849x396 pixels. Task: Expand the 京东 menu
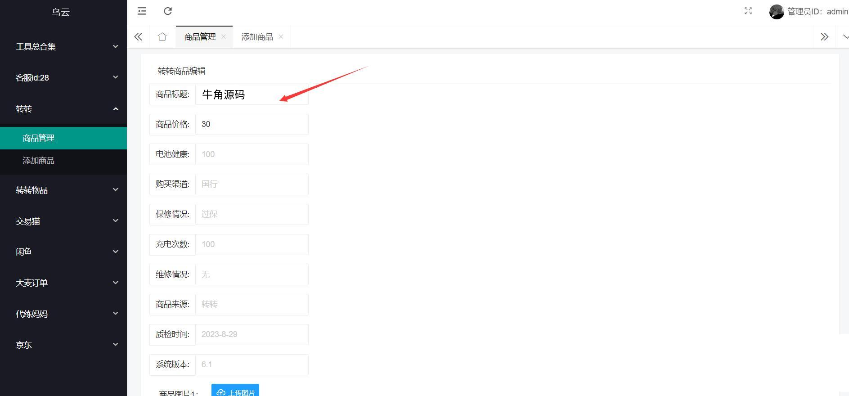(63, 345)
